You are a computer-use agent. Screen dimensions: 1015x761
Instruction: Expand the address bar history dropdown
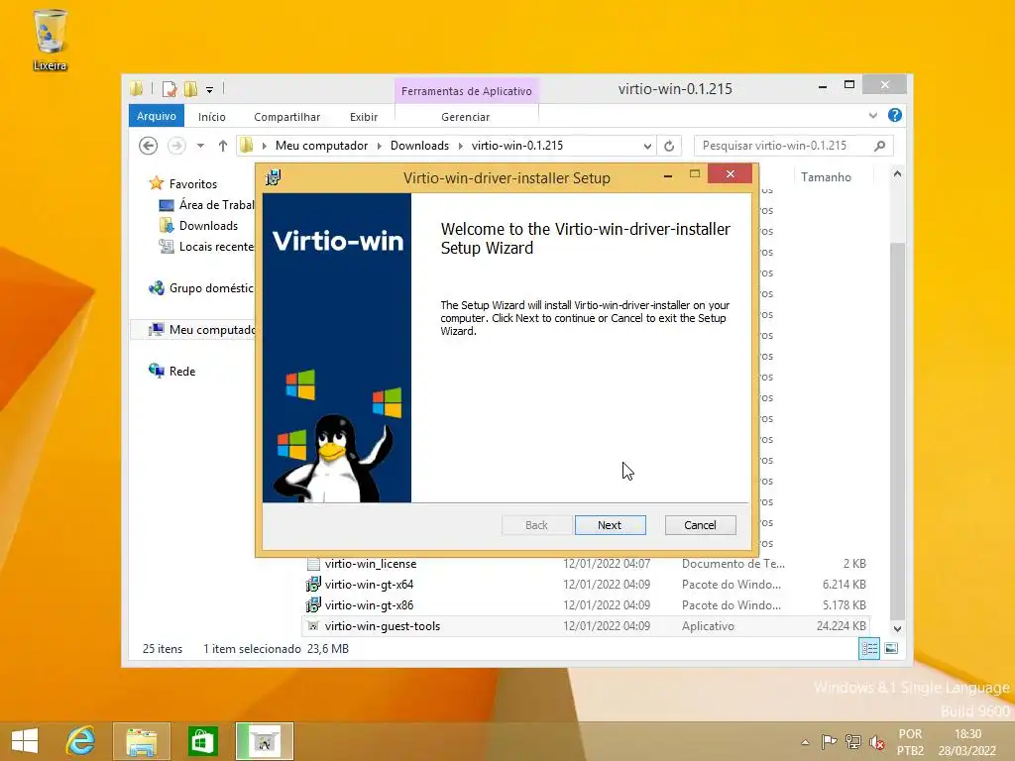(646, 147)
